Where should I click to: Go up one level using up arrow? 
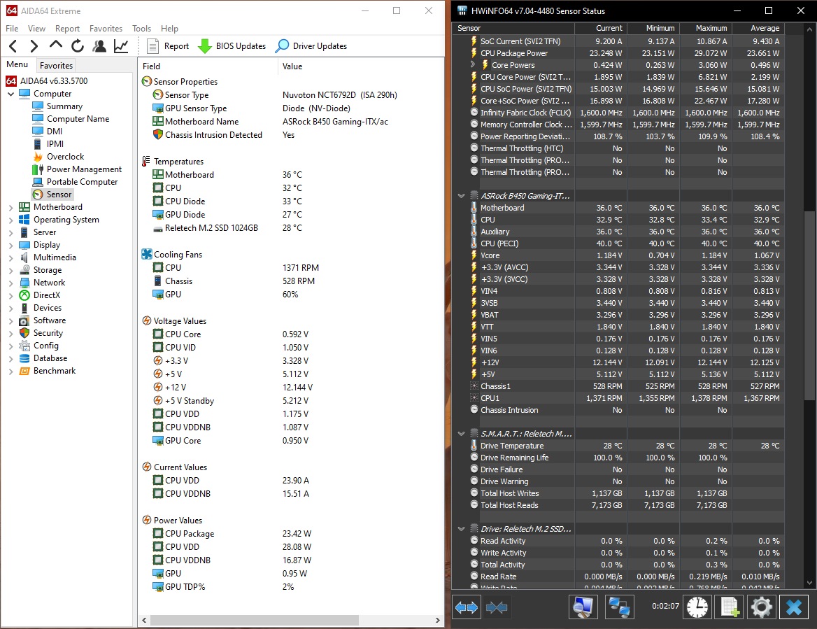coord(56,45)
